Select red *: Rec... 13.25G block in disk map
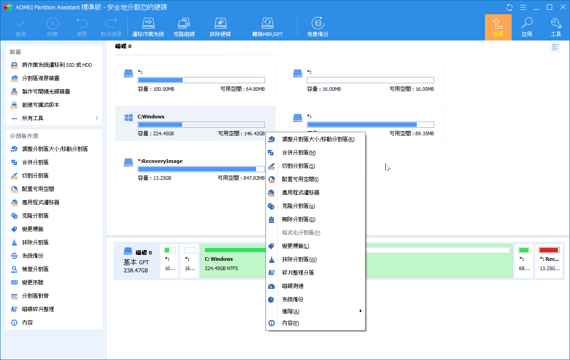 point(549,261)
